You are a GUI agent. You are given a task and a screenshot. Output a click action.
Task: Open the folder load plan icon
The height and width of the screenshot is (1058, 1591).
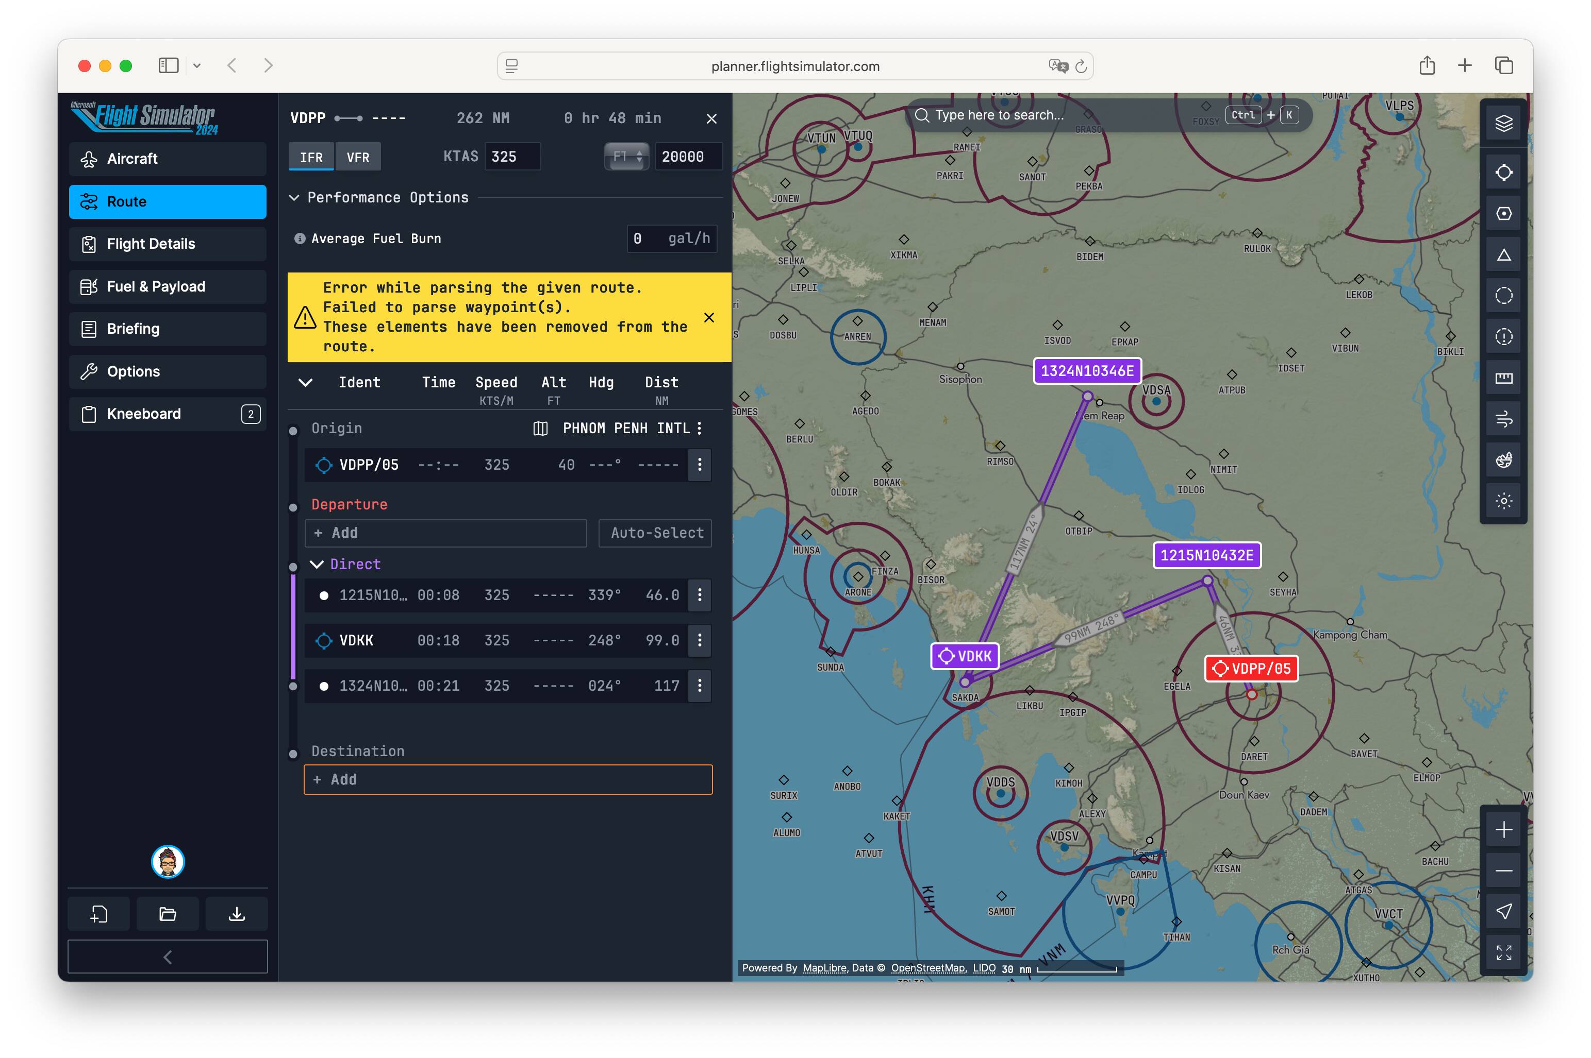168,914
